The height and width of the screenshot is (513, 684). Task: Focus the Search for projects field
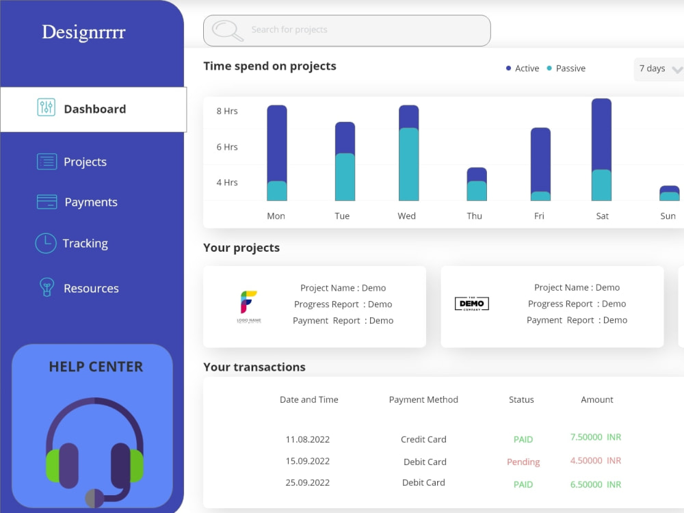(347, 31)
